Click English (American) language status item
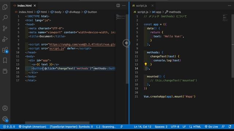 tap(33, 127)
